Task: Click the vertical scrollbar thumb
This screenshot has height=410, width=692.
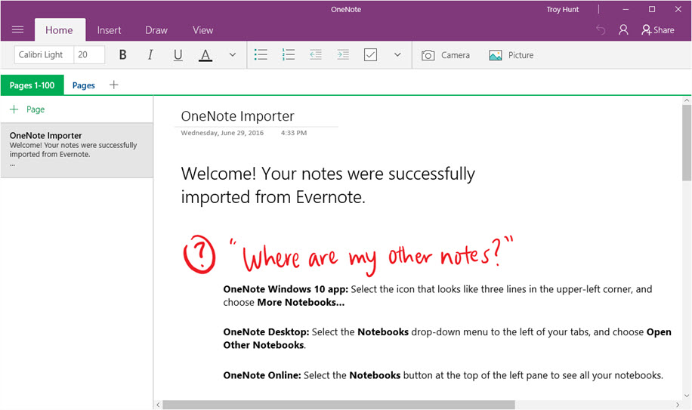Action: pyautogui.click(x=686, y=142)
